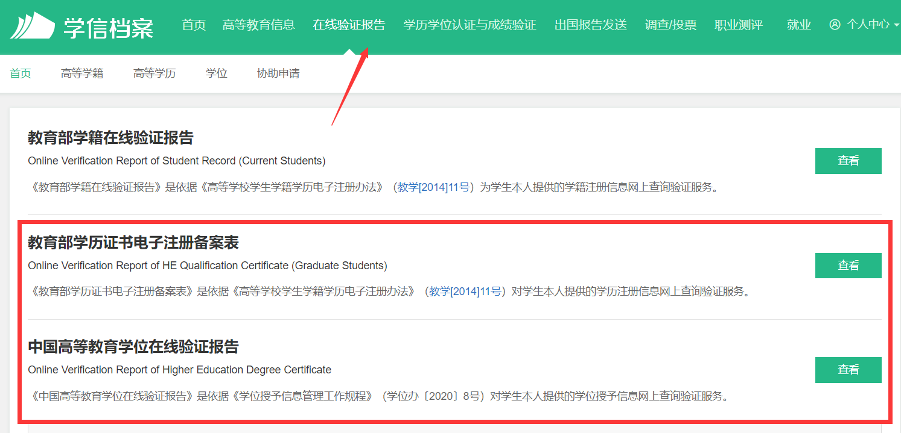Click the green 首页 sub-navigation tab
901x433 pixels.
pos(21,73)
